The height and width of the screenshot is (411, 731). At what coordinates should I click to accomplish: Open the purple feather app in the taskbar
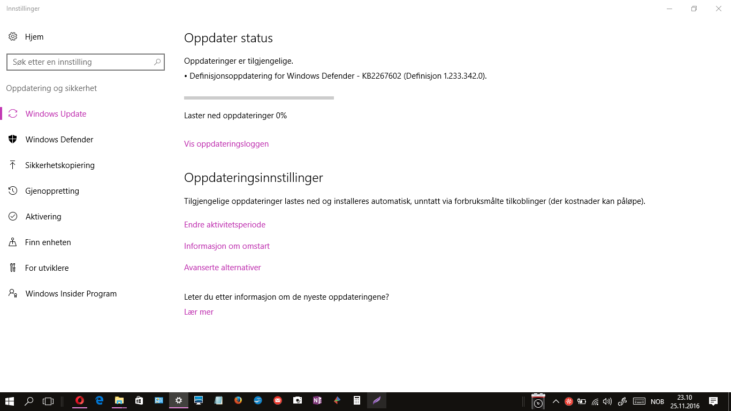coord(377,400)
